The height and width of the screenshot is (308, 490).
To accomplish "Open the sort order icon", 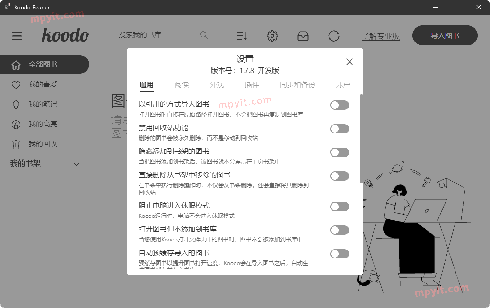I will pos(242,36).
